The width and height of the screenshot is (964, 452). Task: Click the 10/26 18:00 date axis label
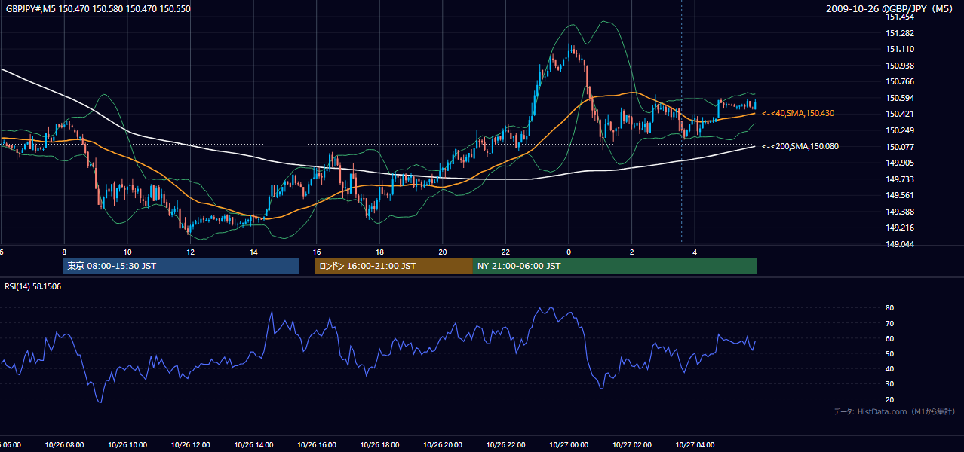click(379, 445)
